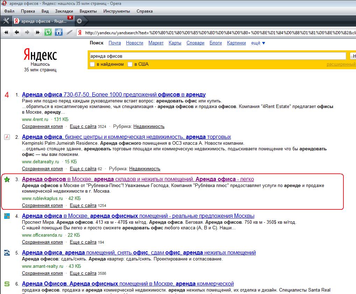
Task: Click the 4rent.ru favicon beside result 1
Action: [7, 95]
